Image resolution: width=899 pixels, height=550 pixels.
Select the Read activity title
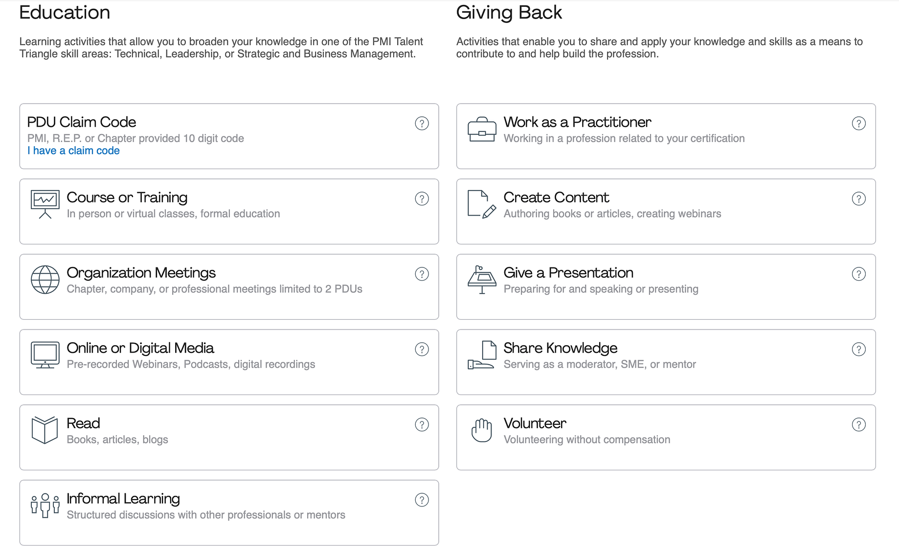pyautogui.click(x=83, y=423)
